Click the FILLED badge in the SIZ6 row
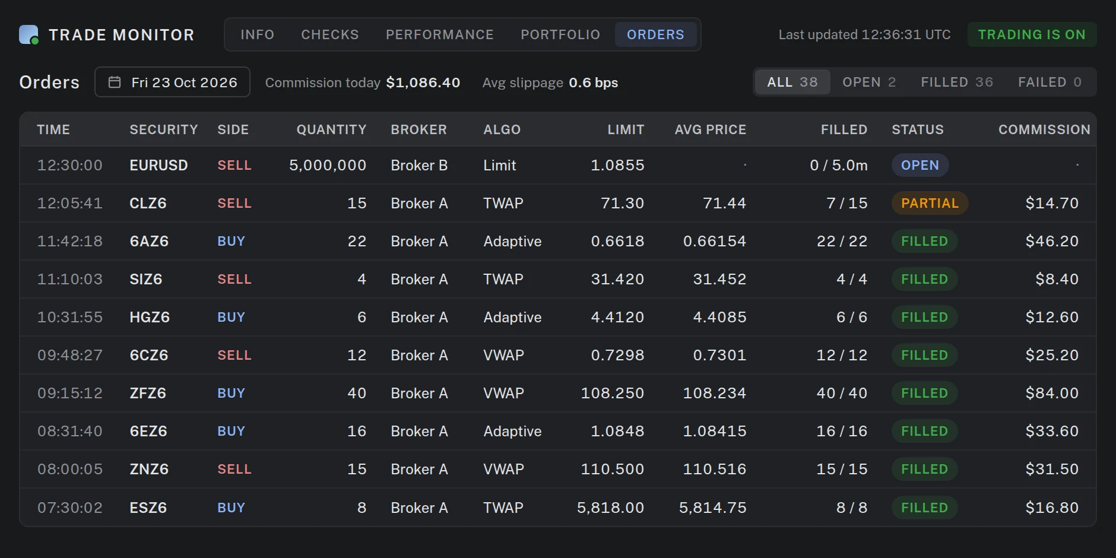Viewport: 1116px width, 558px height. [x=924, y=279]
